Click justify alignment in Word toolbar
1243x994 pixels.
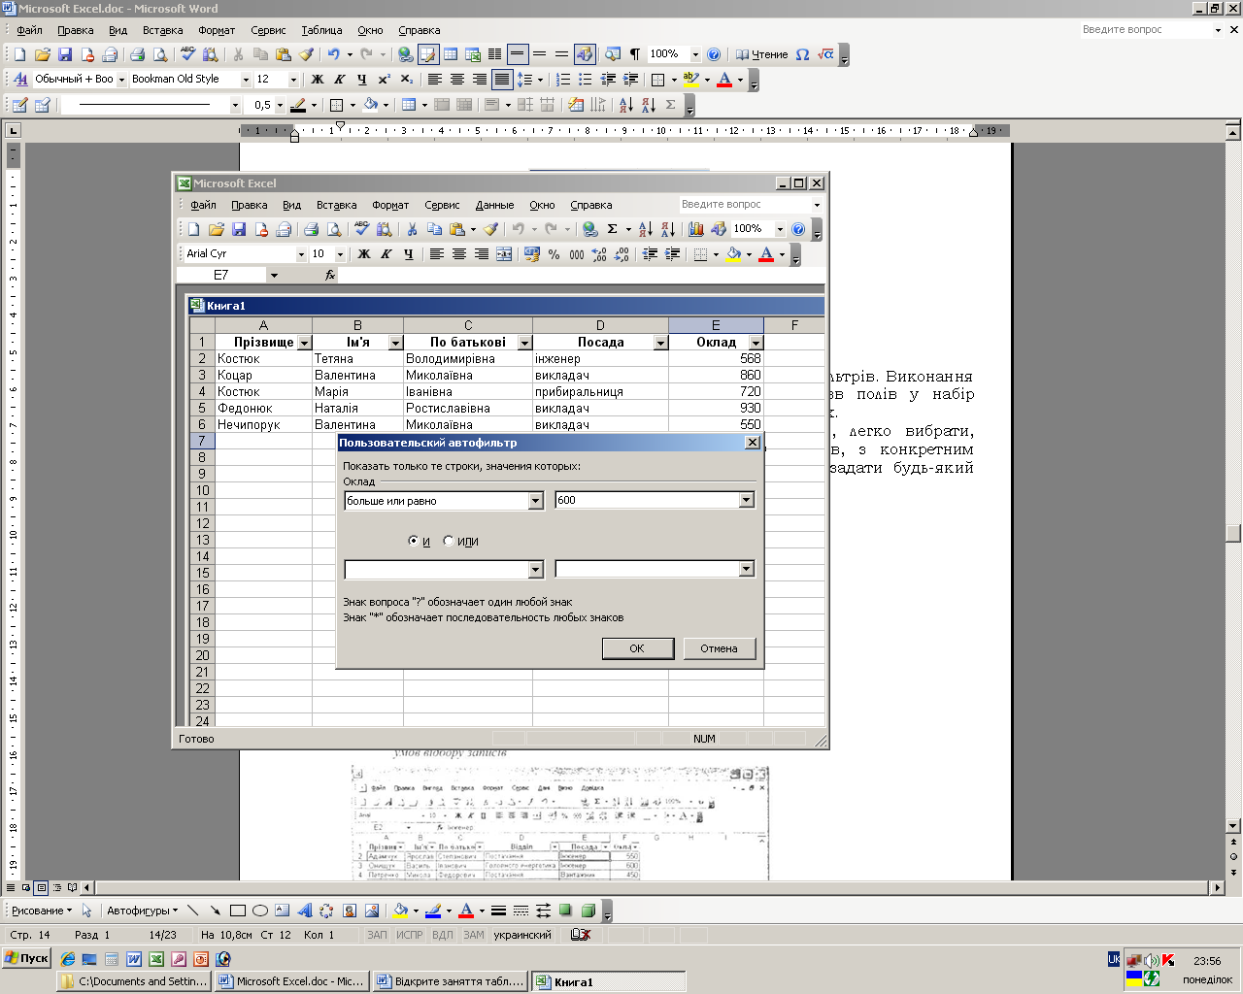(502, 80)
